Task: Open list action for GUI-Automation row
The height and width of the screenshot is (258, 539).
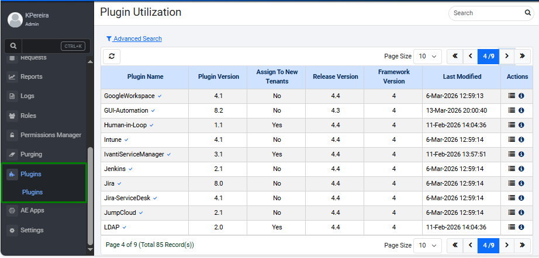Action: point(512,110)
